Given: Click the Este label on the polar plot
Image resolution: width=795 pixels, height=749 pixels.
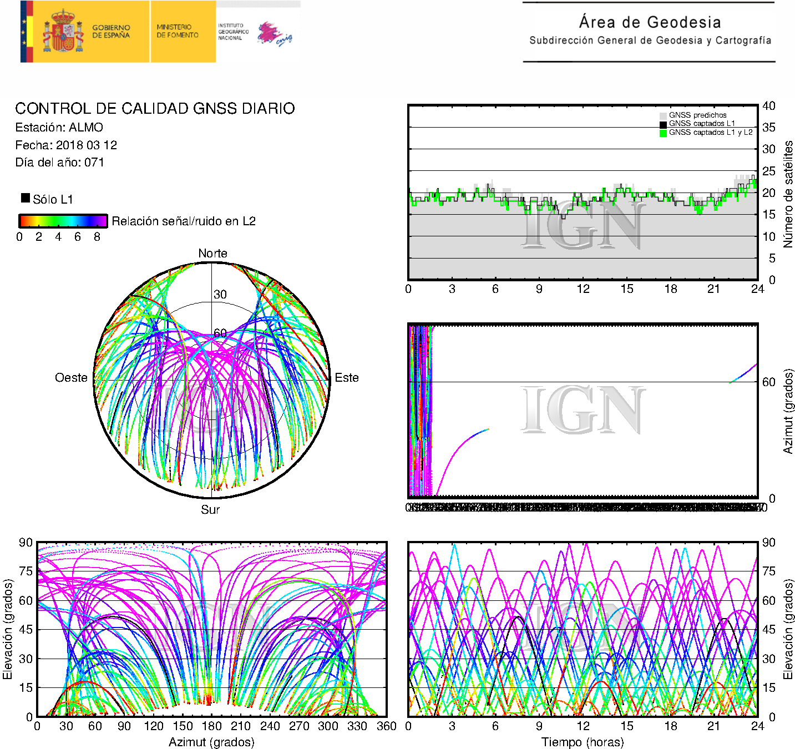Looking at the screenshot, I should click(x=347, y=378).
